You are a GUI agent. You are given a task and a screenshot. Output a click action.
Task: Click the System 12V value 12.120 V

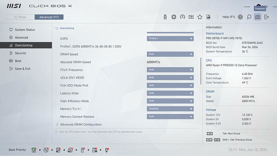click(x=247, y=115)
